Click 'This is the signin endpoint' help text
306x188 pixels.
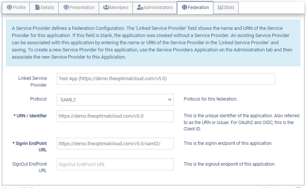pyautogui.click(x=228, y=143)
